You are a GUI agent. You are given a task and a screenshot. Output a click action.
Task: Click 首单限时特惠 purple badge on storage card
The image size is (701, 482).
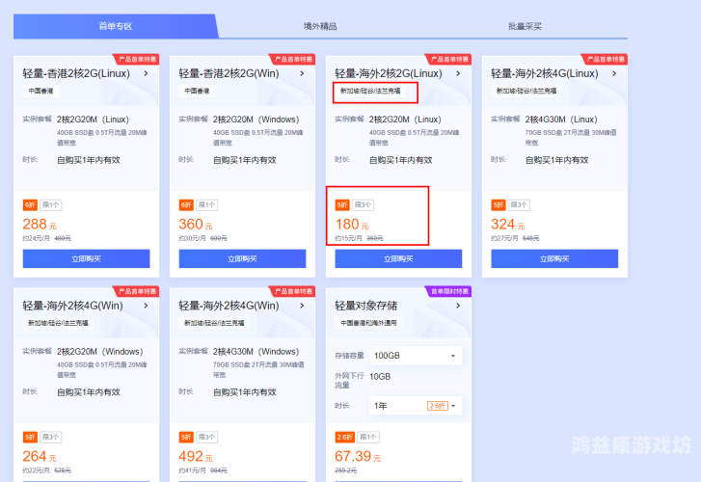(447, 291)
